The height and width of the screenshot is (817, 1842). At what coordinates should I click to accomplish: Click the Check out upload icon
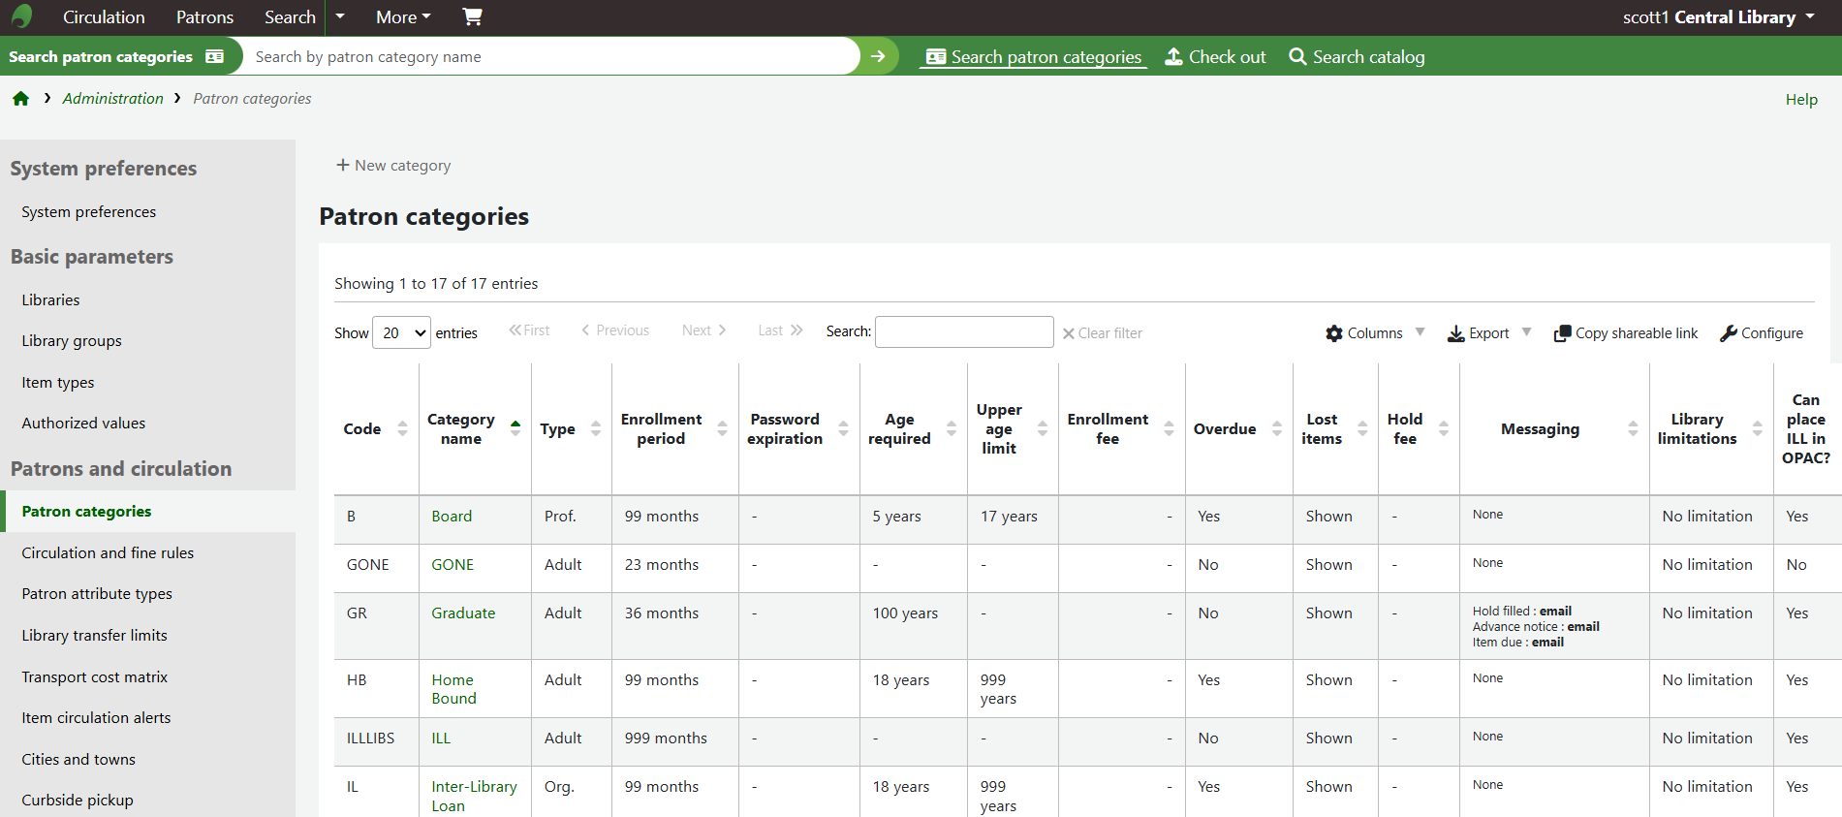click(x=1173, y=57)
